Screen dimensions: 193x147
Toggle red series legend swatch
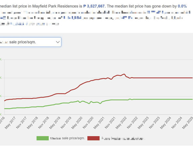coord(93,138)
